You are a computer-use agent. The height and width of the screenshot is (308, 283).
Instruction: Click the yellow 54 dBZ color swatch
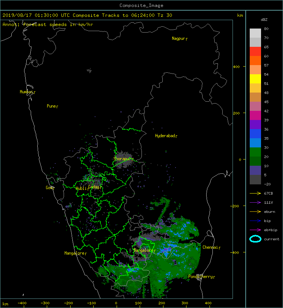[x=255, y=79]
